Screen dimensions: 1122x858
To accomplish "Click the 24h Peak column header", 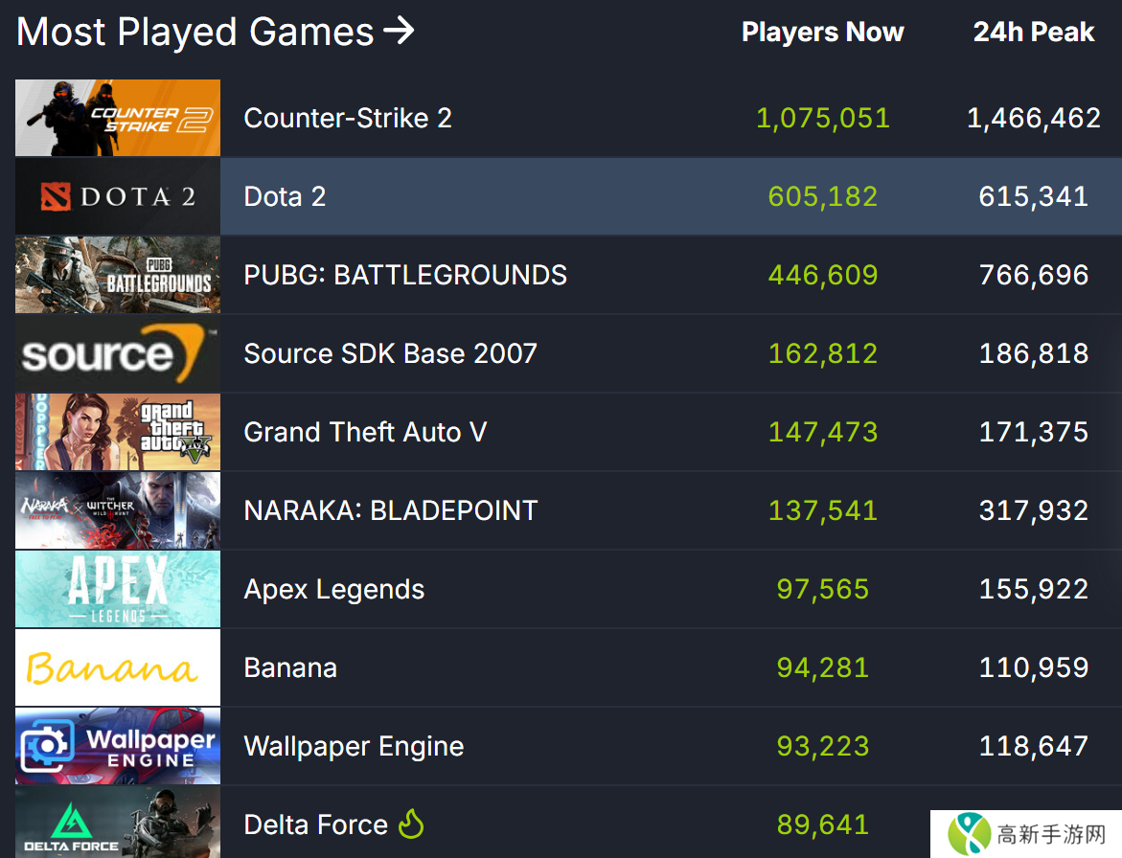I will pos(1033,33).
